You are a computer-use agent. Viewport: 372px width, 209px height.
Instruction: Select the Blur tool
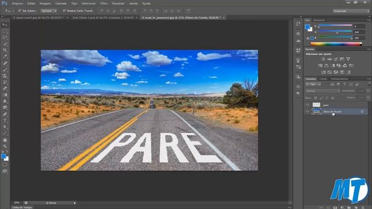(5, 101)
